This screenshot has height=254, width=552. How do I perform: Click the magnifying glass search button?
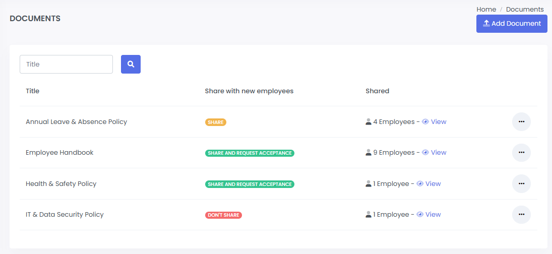click(x=131, y=64)
